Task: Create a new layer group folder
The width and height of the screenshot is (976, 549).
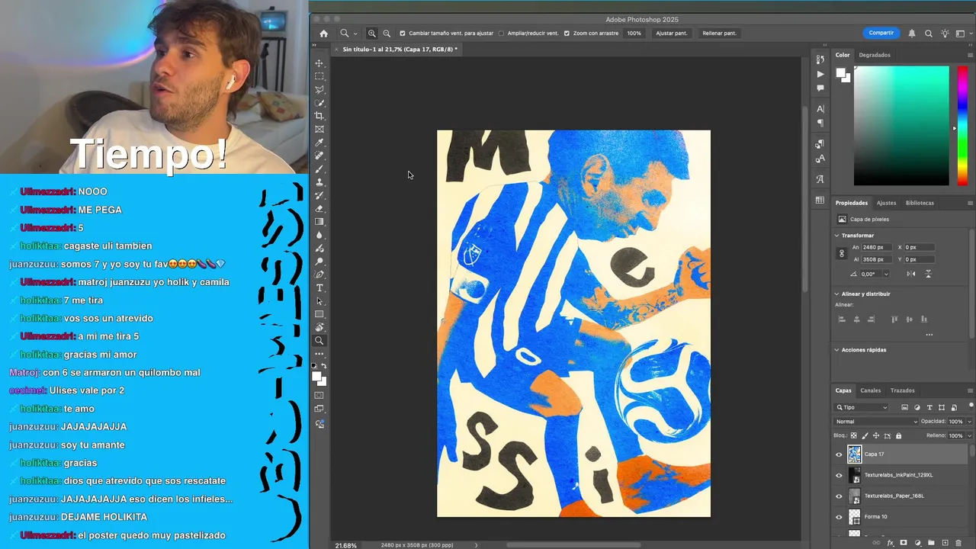Action: 931,543
